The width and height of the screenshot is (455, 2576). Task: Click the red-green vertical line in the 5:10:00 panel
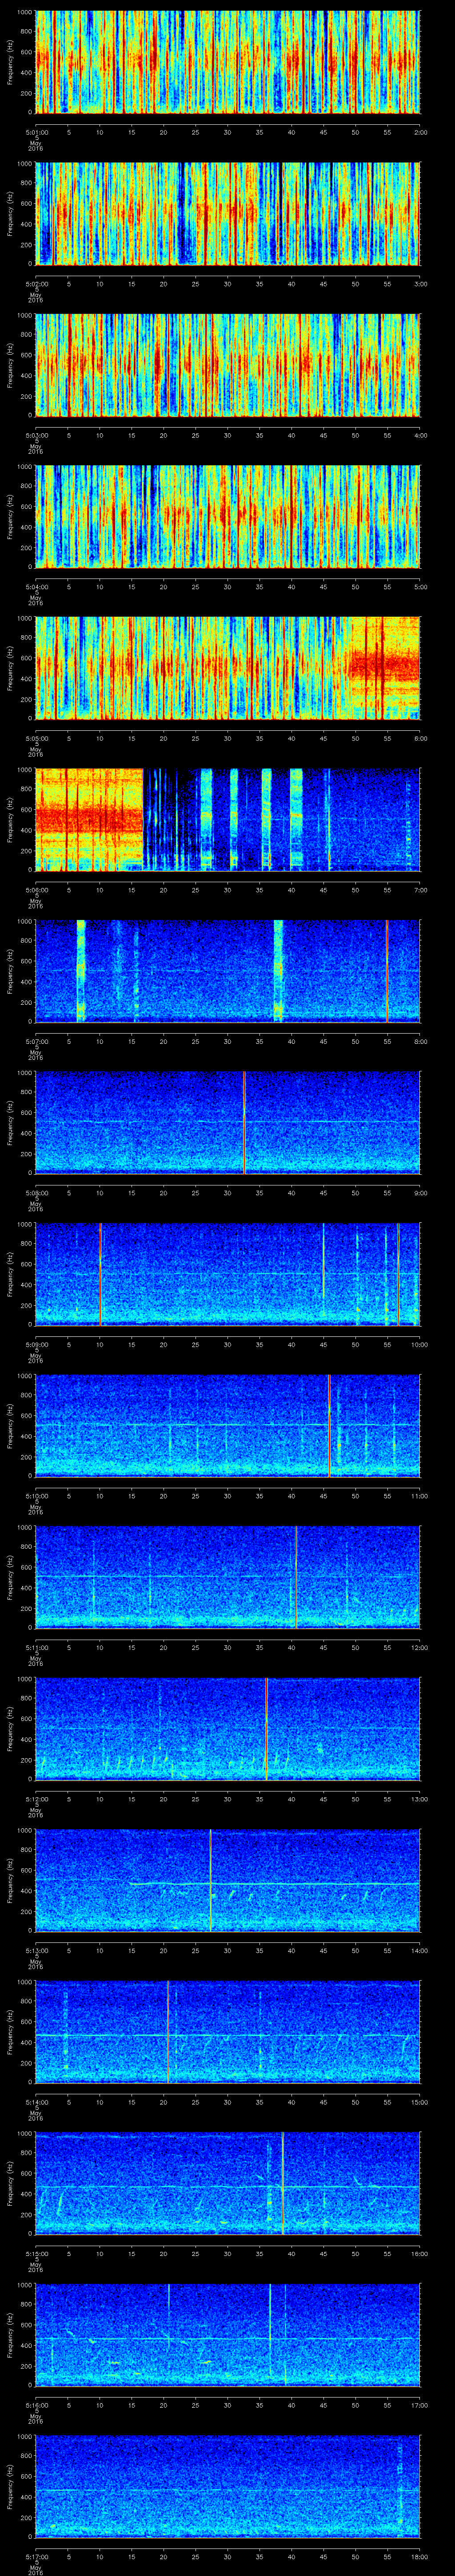tap(329, 1425)
